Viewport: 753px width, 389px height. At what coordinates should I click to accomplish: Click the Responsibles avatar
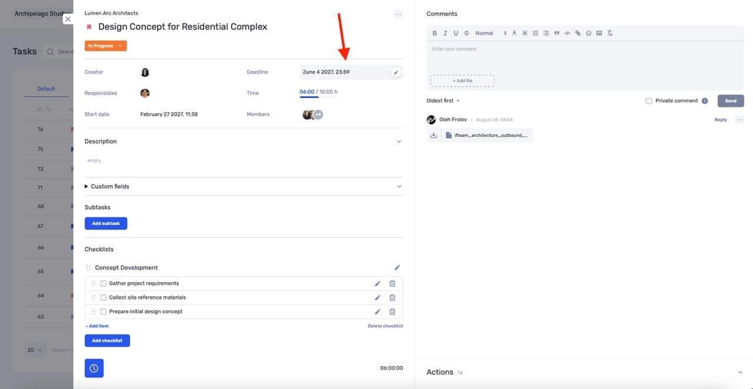145,93
